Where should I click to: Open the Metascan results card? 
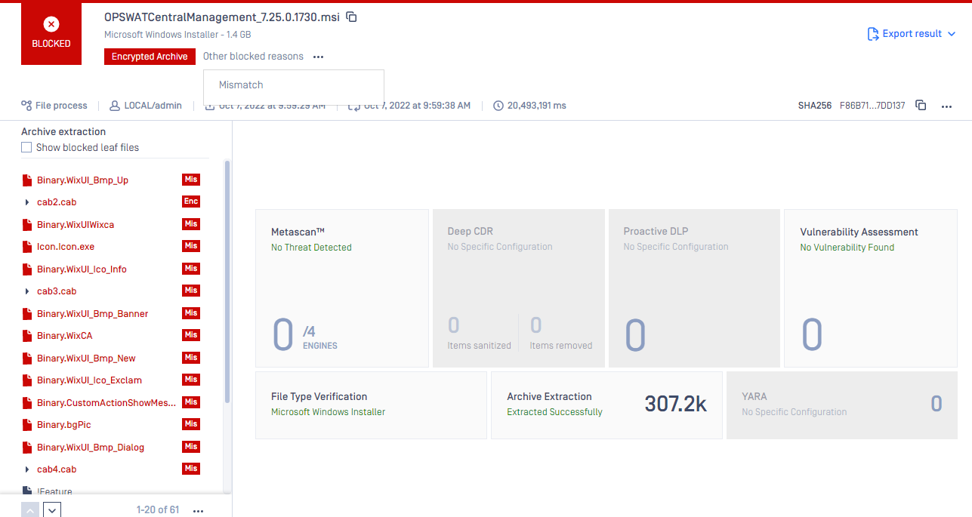[342, 288]
